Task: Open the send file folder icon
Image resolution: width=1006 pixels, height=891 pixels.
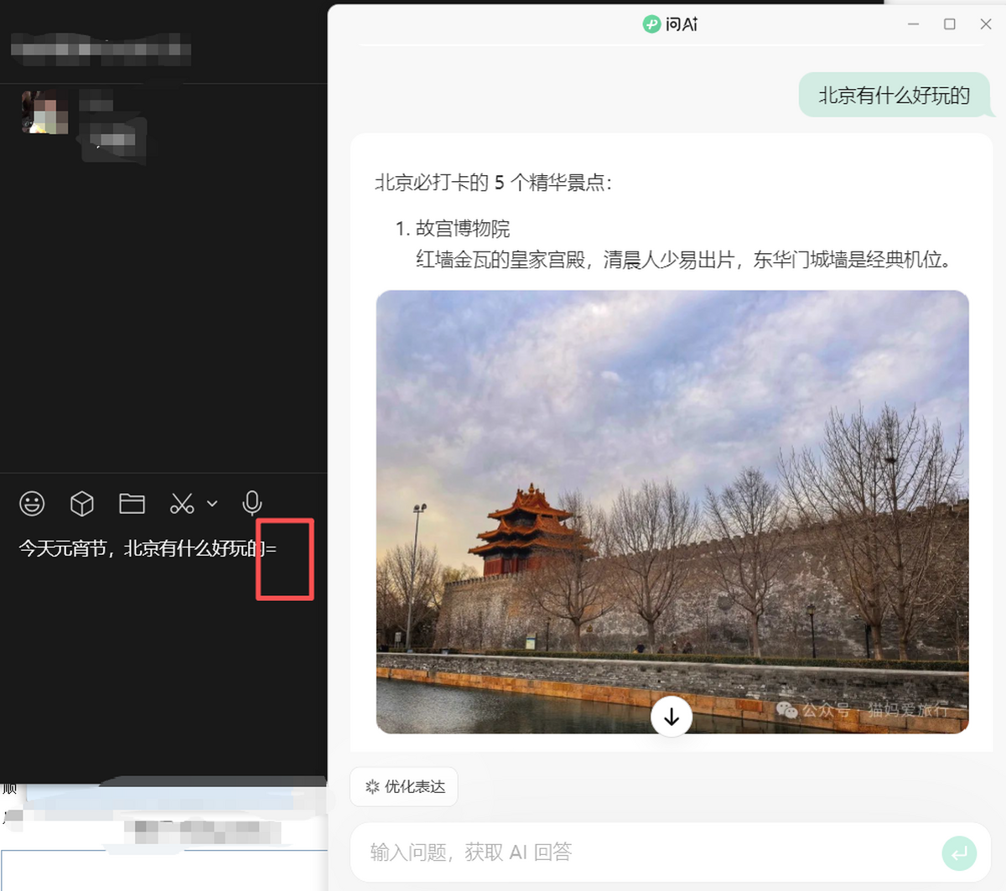Action: tap(132, 503)
